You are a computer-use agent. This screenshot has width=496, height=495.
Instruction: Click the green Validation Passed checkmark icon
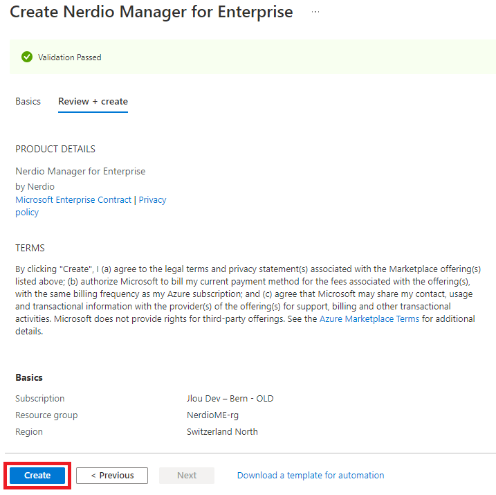27,57
